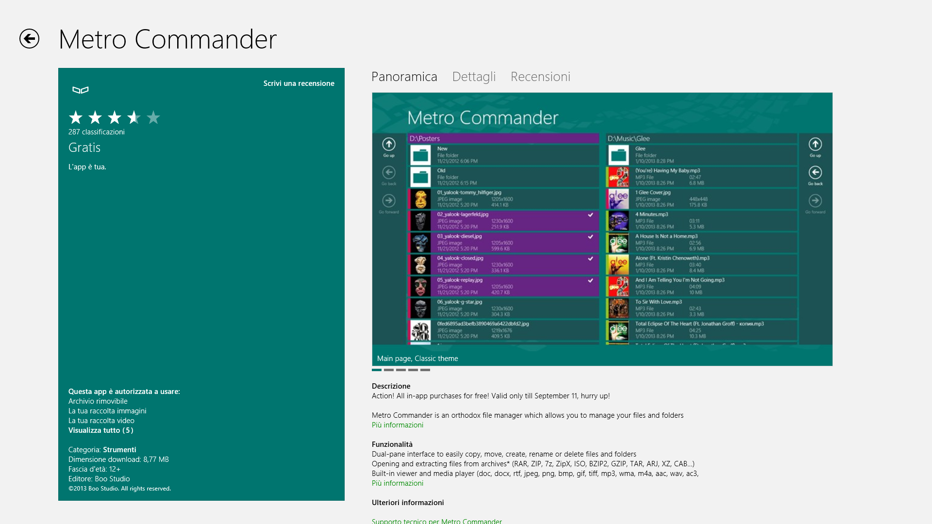Click the copyright Boo Studio line

click(119, 489)
